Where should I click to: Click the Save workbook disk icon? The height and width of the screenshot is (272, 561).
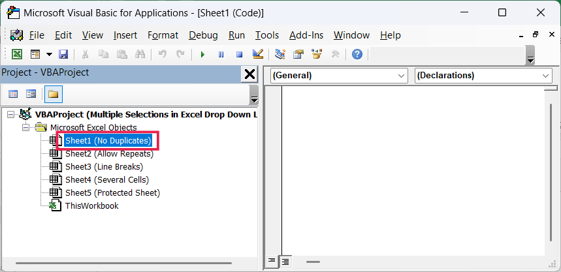63,54
